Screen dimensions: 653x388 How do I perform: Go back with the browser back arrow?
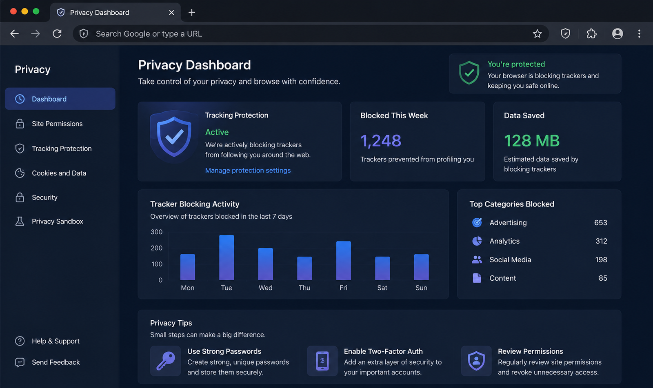15,34
